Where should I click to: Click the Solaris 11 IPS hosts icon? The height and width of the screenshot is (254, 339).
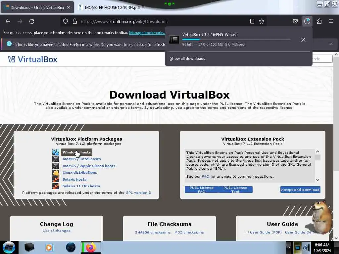point(56,186)
